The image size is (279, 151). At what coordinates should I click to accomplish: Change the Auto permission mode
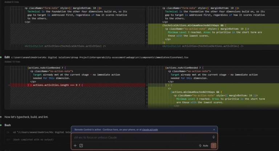[203, 146]
